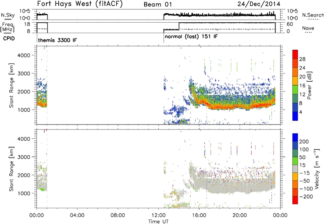Click the top blue 200 Velocity colorbar segment
The width and height of the screenshot is (324, 224).
point(295,137)
